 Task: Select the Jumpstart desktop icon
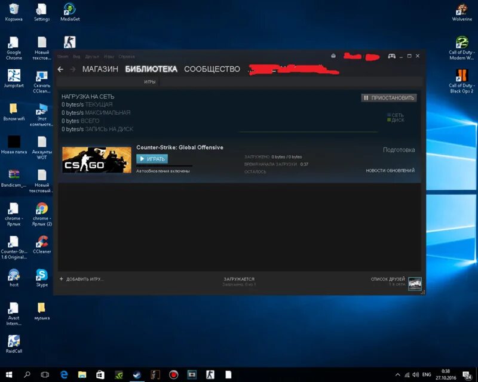tap(14, 79)
